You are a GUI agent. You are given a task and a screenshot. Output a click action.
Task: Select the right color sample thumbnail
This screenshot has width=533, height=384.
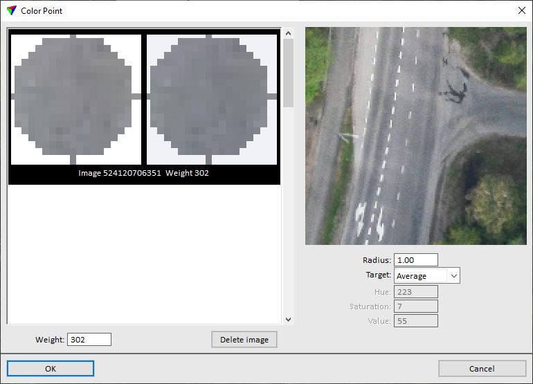tap(212, 99)
